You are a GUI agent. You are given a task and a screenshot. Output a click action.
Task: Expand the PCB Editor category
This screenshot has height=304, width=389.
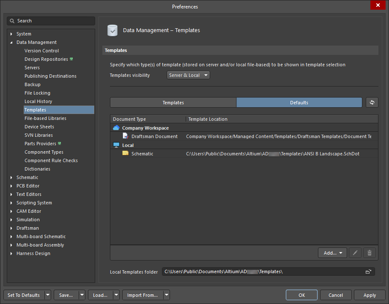[x=11, y=186]
